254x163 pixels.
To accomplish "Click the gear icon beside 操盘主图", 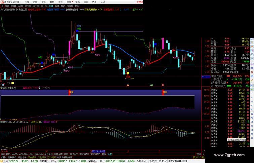I will (17, 10).
